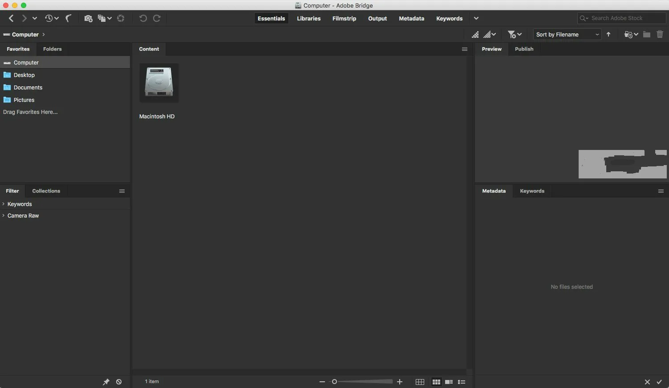Image resolution: width=669 pixels, height=388 pixels.
Task: Click the Publish panel label
Action: pyautogui.click(x=524, y=49)
